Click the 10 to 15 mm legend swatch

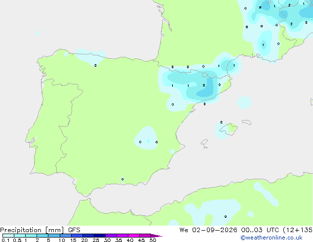coord(65,236)
